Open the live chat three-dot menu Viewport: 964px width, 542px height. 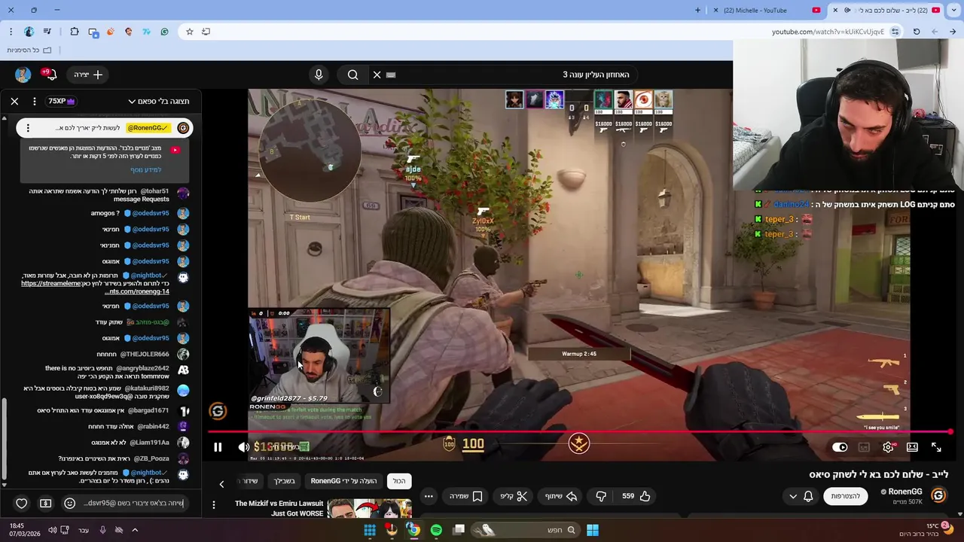click(35, 101)
